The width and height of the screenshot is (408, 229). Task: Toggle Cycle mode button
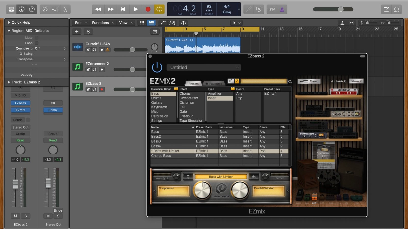tap(159, 9)
